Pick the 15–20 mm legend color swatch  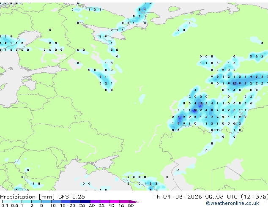tap(66, 202)
